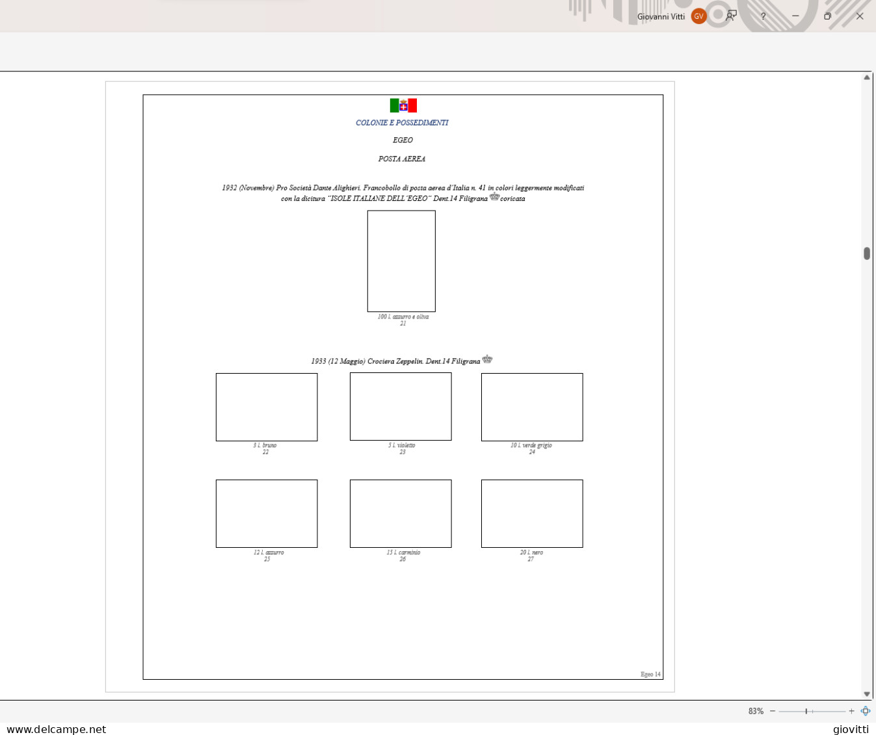Click the vertical scrollbar up arrow
This screenshot has width=876, height=735.
pos(867,77)
